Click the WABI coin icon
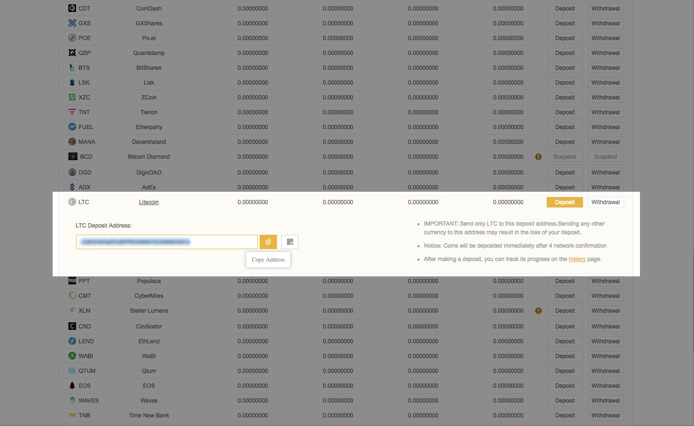694x426 pixels. click(x=72, y=356)
